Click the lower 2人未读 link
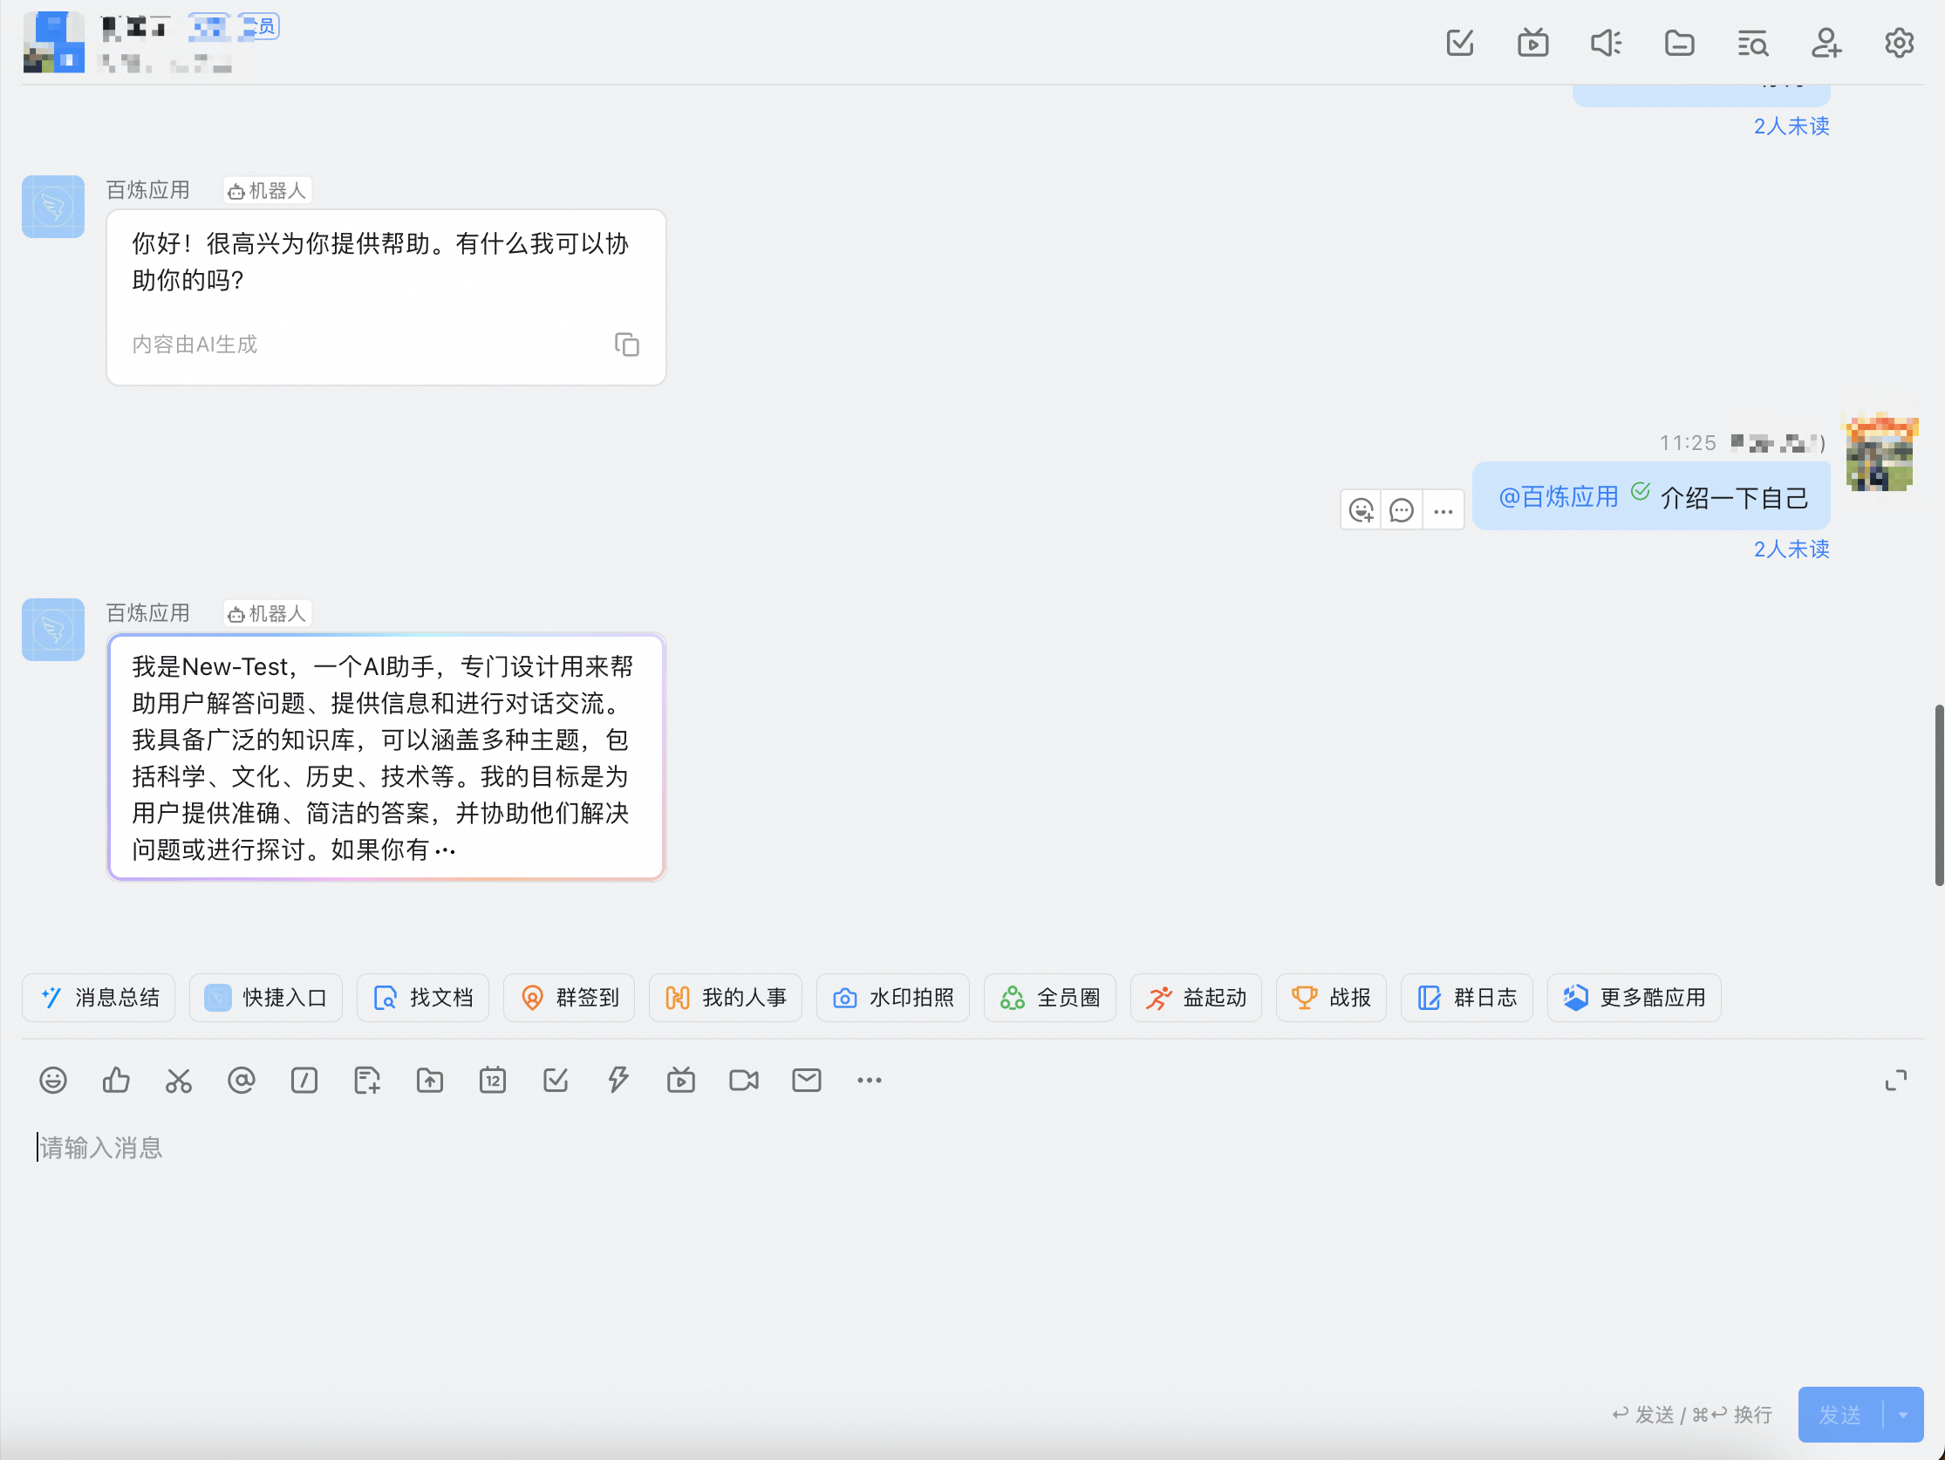 1791,549
